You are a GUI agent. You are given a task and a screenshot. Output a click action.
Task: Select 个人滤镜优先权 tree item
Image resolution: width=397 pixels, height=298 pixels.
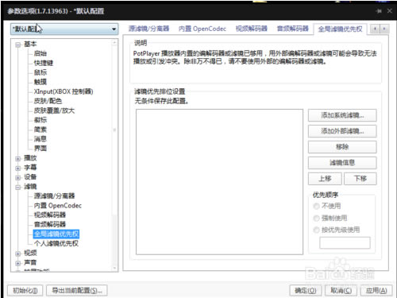(56, 243)
